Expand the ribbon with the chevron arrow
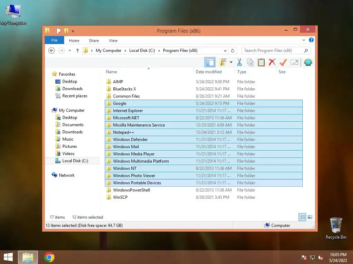The height and width of the screenshot is (264, 353). click(303, 40)
